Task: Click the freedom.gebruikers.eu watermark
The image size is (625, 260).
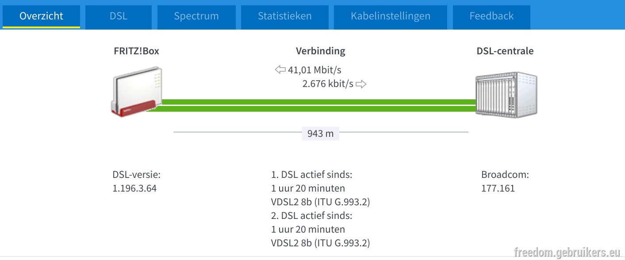Action: pyautogui.click(x=567, y=252)
